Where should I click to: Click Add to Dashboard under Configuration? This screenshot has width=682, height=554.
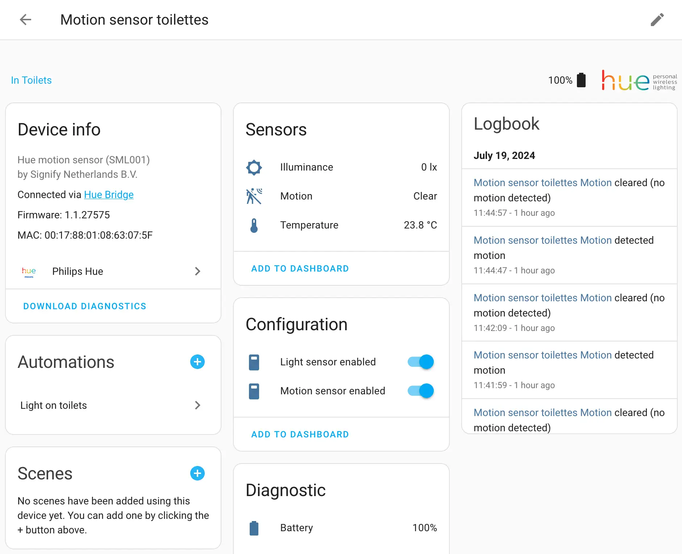pos(300,435)
